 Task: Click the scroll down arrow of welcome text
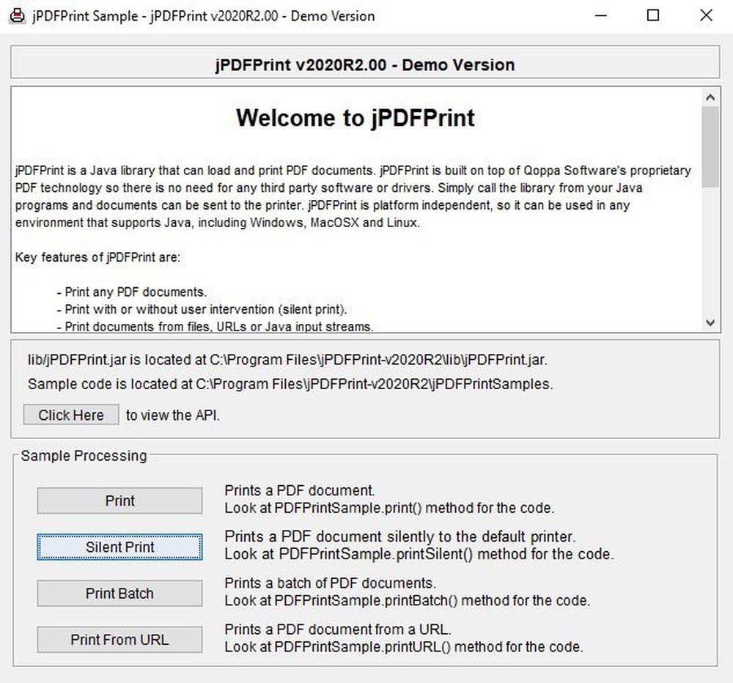(710, 322)
